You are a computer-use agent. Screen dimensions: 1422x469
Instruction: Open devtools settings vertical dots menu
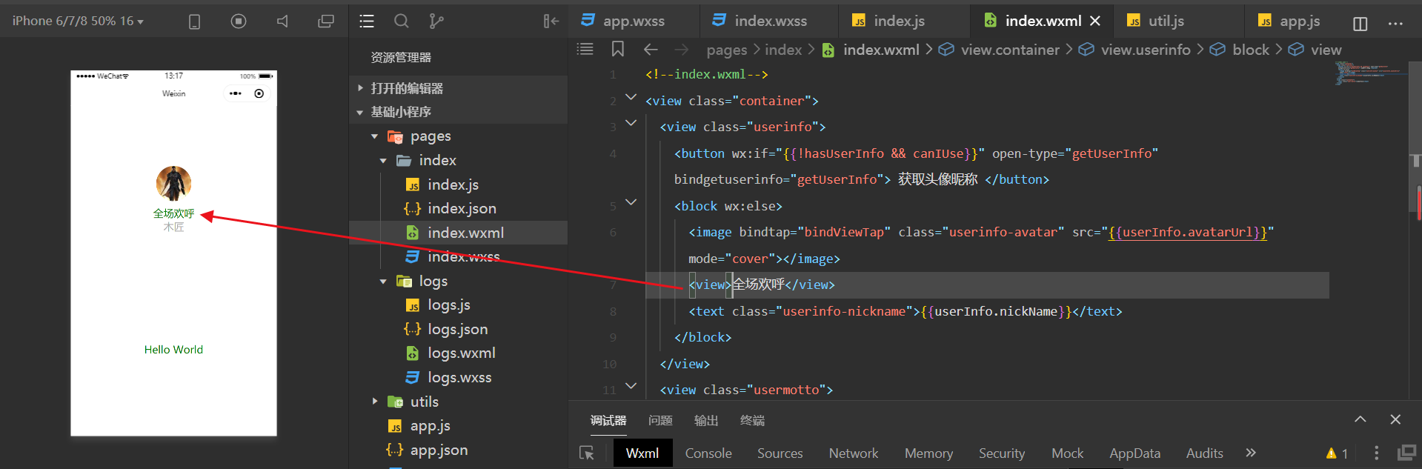pos(1376,453)
